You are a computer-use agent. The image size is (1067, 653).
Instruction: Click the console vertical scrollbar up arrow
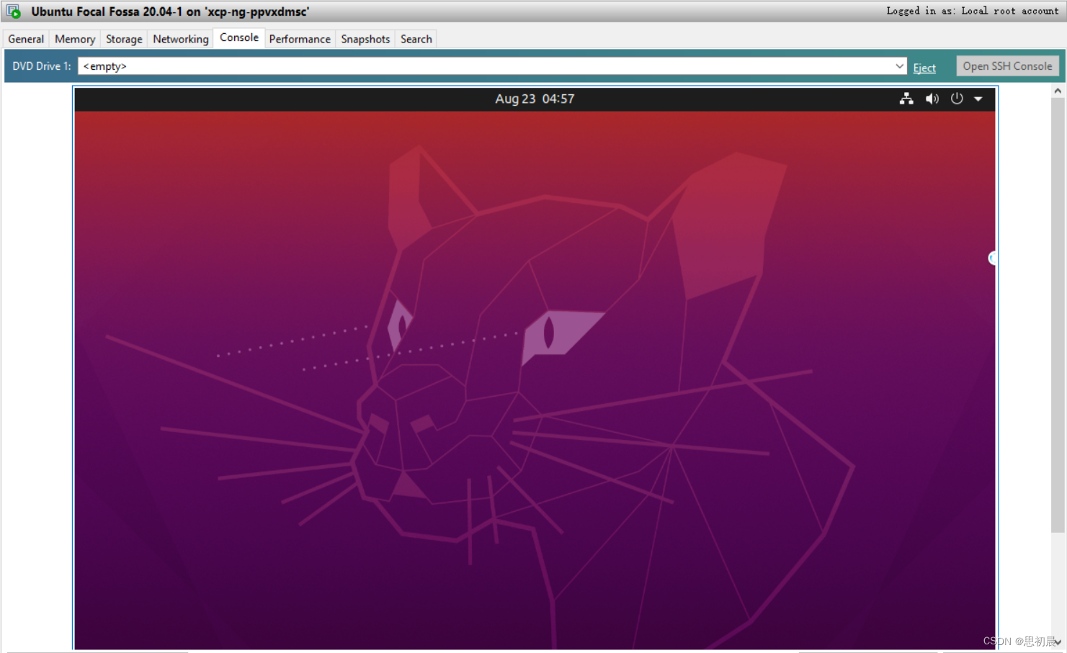pos(1058,91)
